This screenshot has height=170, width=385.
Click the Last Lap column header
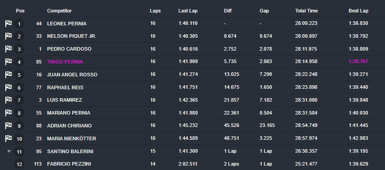(x=188, y=11)
